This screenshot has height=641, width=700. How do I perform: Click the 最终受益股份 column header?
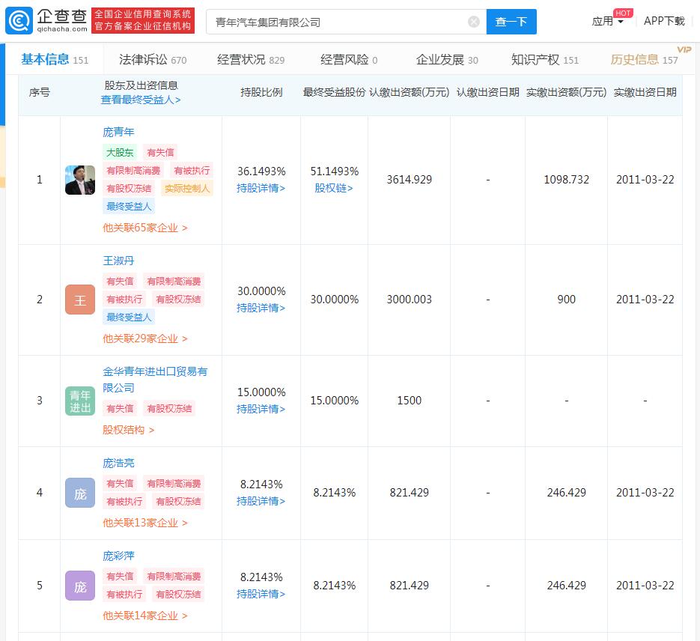(x=334, y=92)
